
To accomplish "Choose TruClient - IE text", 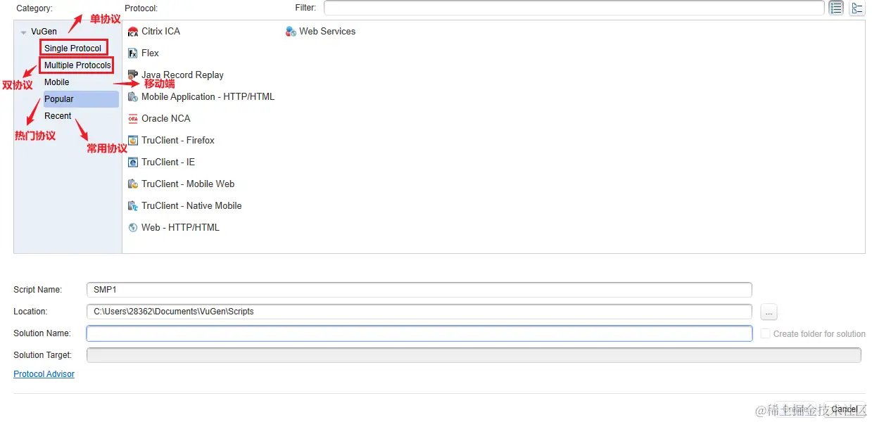I will coord(168,162).
